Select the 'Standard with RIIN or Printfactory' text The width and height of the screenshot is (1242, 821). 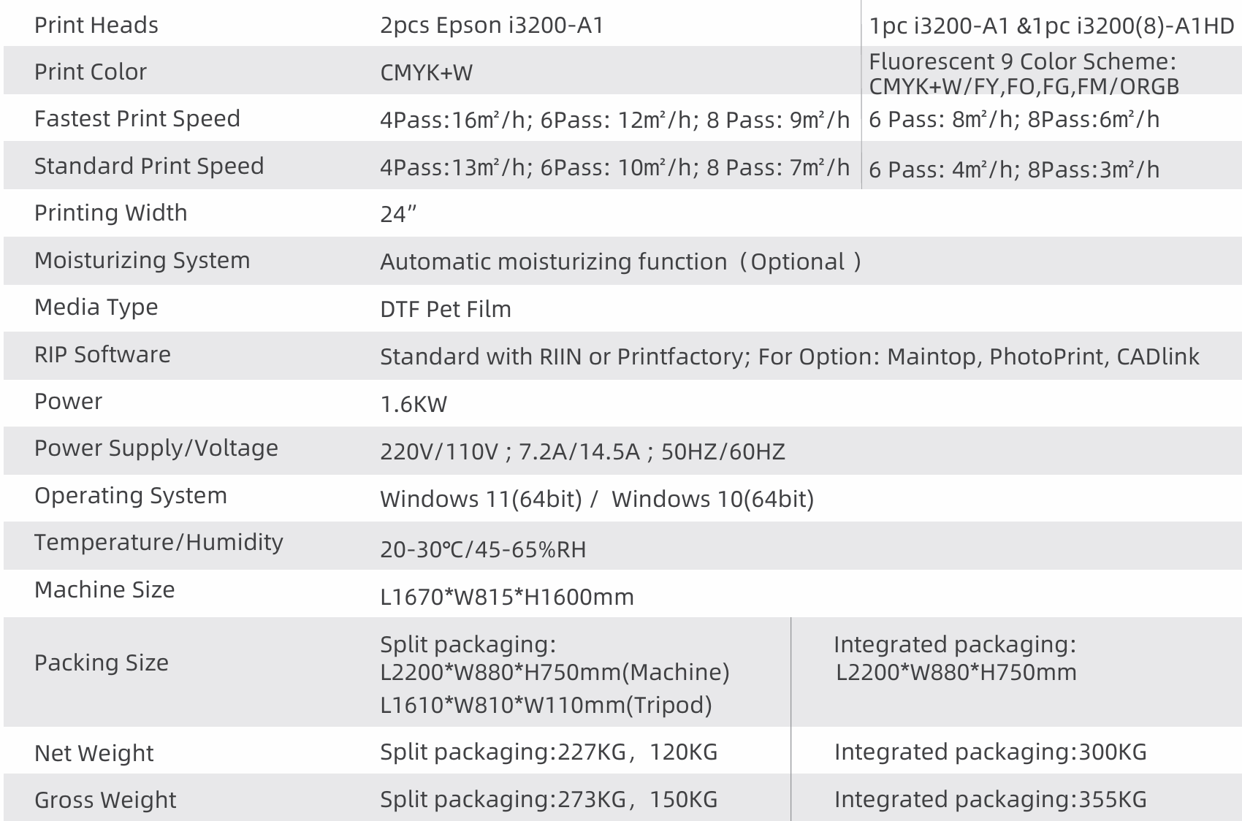(x=565, y=356)
